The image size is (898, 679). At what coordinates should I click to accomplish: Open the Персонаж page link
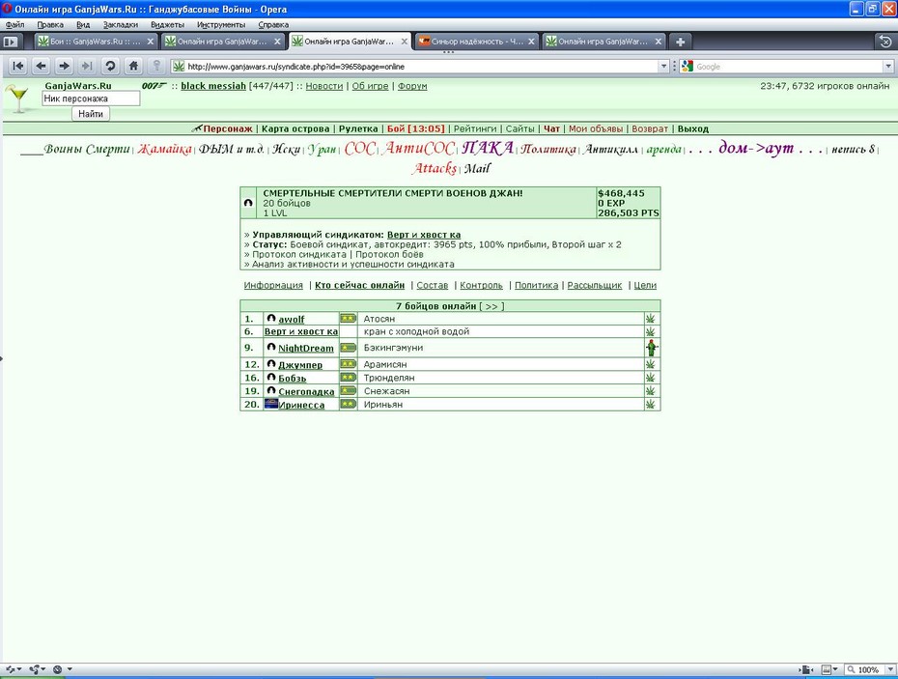pyautogui.click(x=227, y=128)
